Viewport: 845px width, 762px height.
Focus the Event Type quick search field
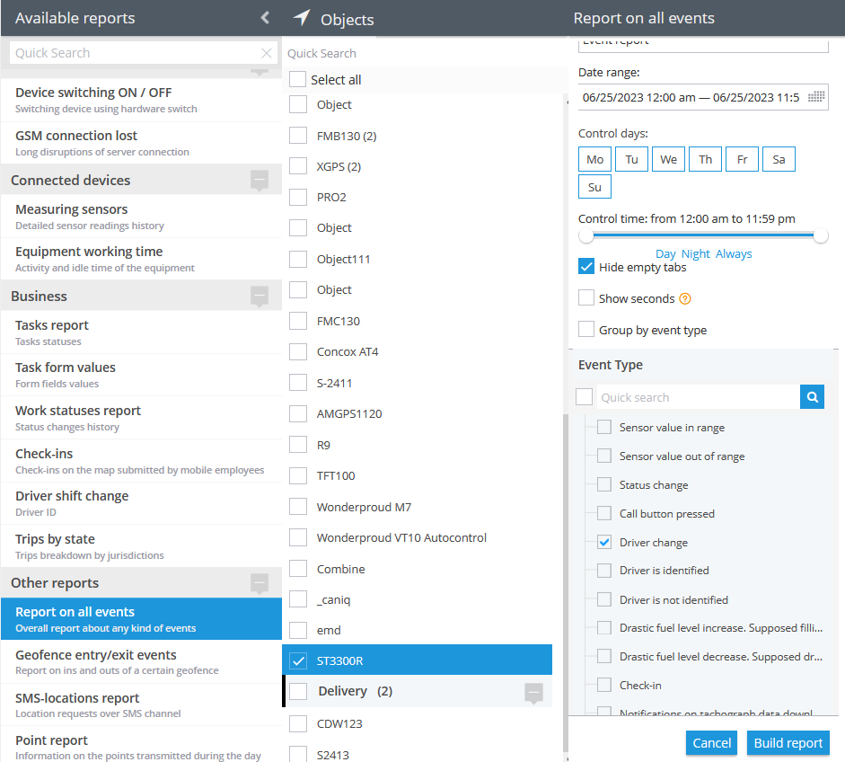pos(699,397)
